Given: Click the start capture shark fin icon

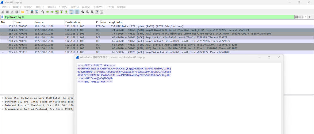Looking at the screenshot, I should 3,12.
